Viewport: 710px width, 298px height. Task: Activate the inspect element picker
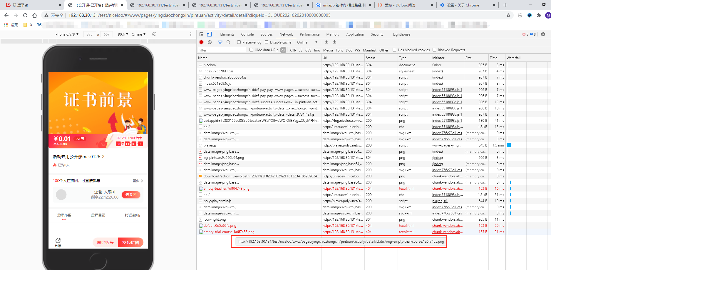click(201, 34)
